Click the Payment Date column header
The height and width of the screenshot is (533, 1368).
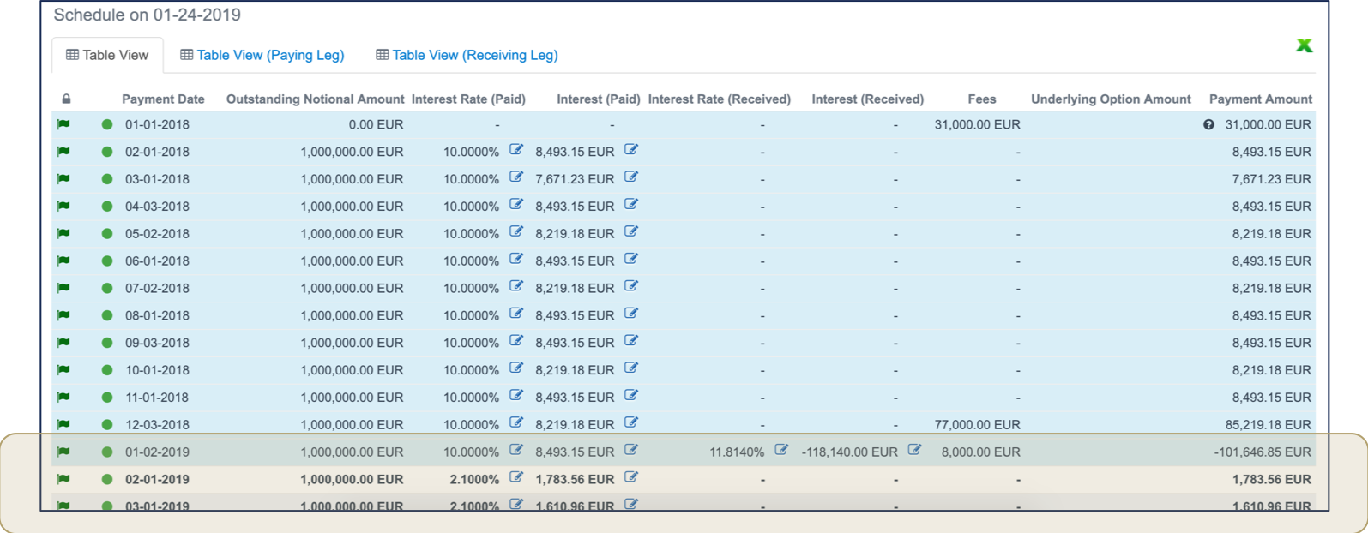(163, 99)
